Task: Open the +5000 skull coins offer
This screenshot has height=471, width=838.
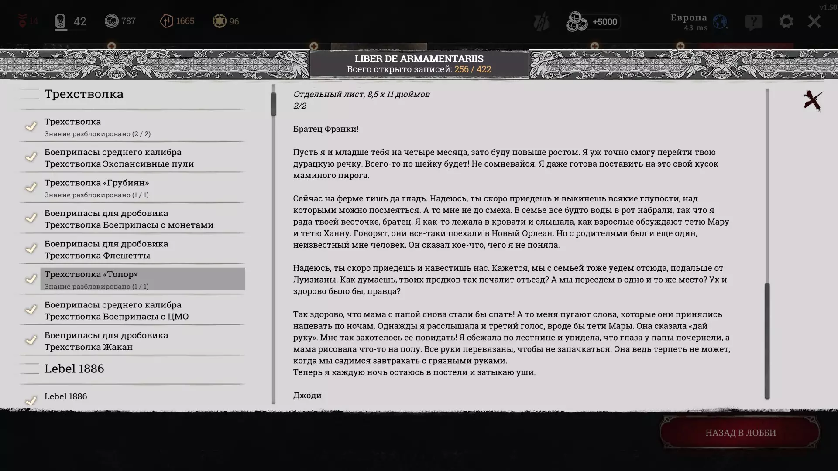Action: coord(593,22)
